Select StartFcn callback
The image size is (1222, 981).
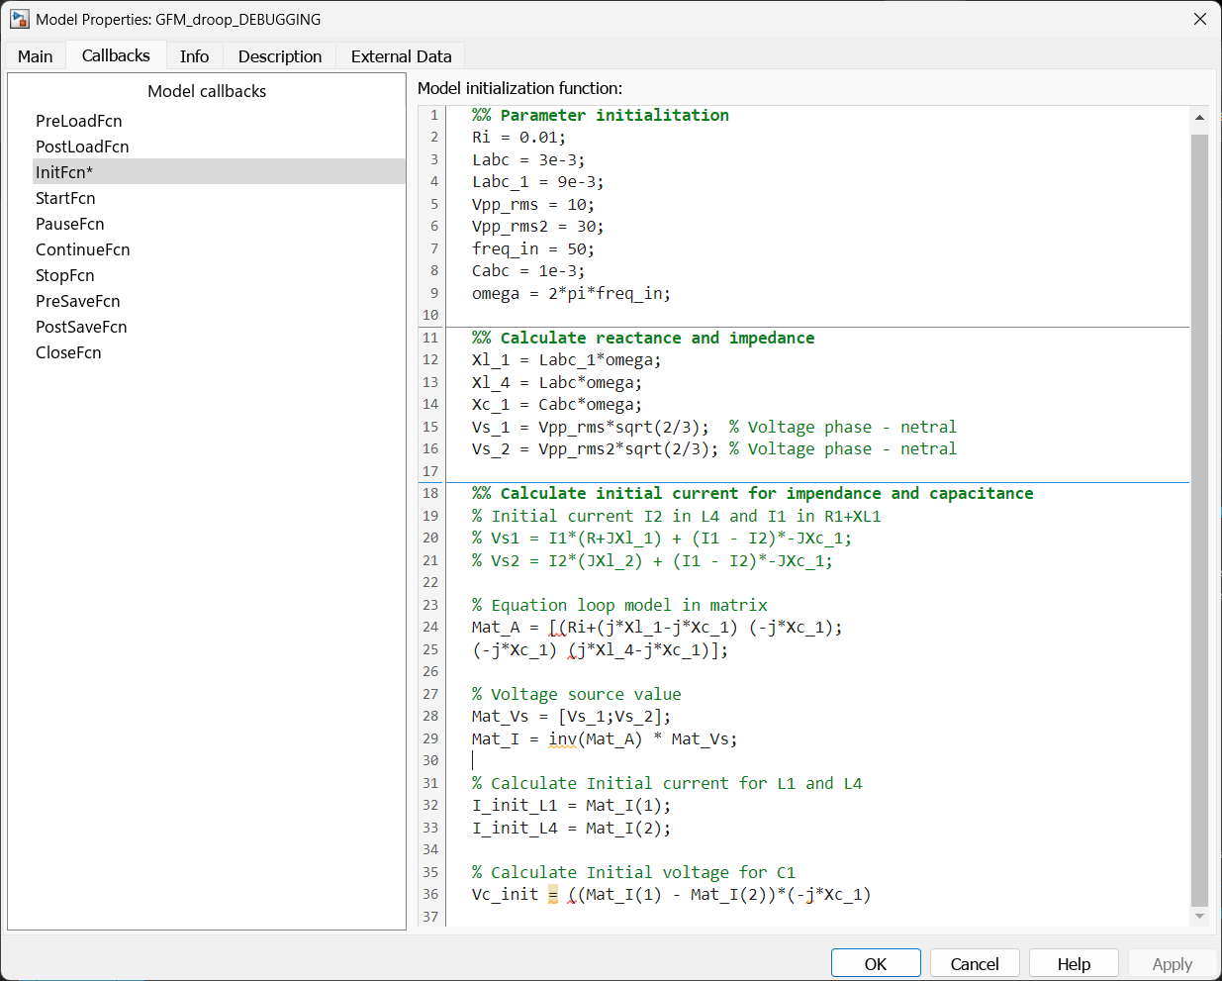65,198
